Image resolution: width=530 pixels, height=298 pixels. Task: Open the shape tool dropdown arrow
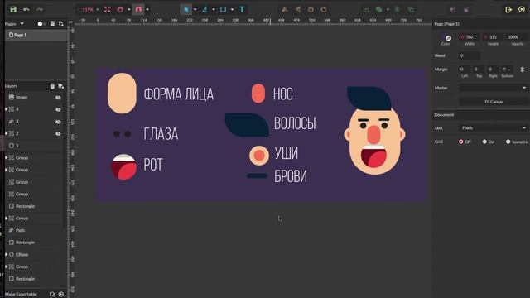tap(232, 9)
